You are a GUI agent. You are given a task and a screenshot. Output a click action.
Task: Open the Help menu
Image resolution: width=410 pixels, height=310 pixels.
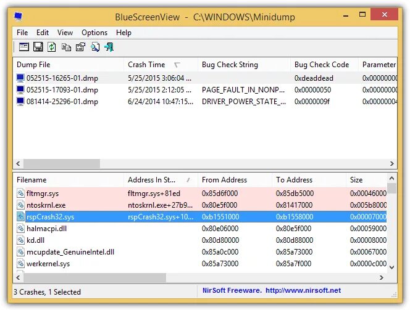point(123,33)
